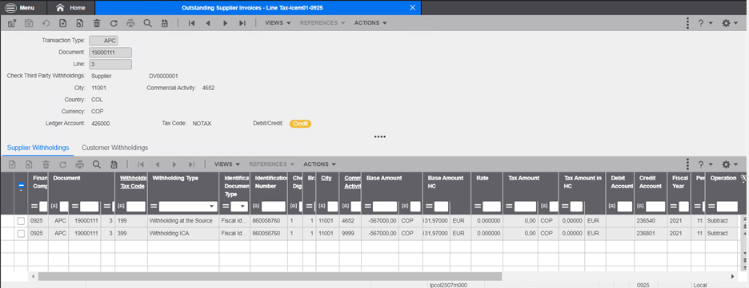Screen dimensions: 749x288
Task: Go to previous record in top toolbar
Action: click(208, 23)
